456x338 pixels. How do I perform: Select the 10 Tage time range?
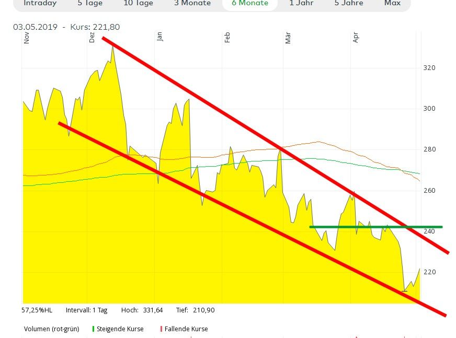(x=139, y=3)
